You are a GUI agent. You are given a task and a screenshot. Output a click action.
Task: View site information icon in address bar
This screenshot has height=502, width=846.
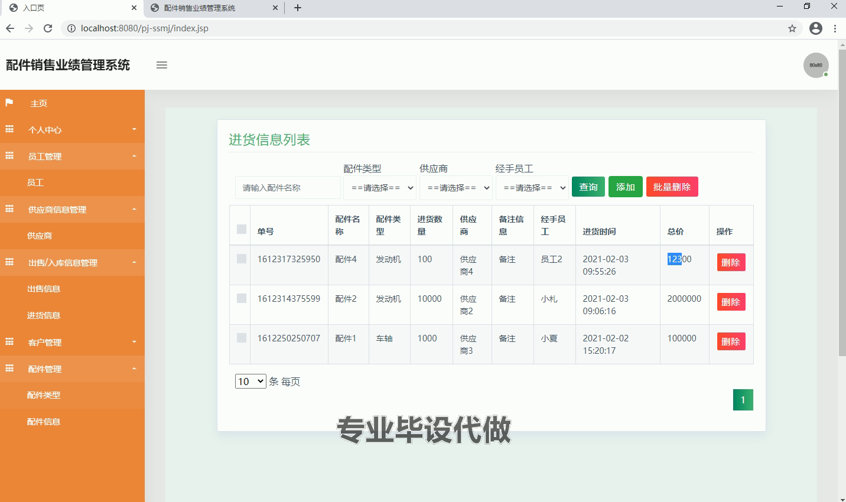point(71,28)
